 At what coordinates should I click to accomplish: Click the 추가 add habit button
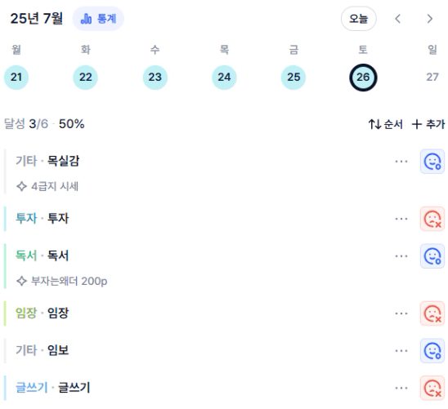click(x=428, y=124)
